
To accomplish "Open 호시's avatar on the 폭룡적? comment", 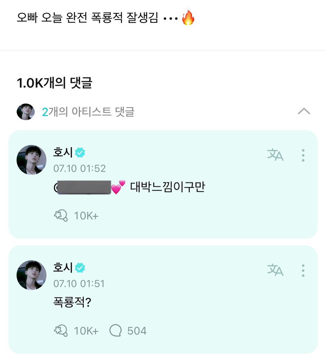I will click(x=32, y=275).
